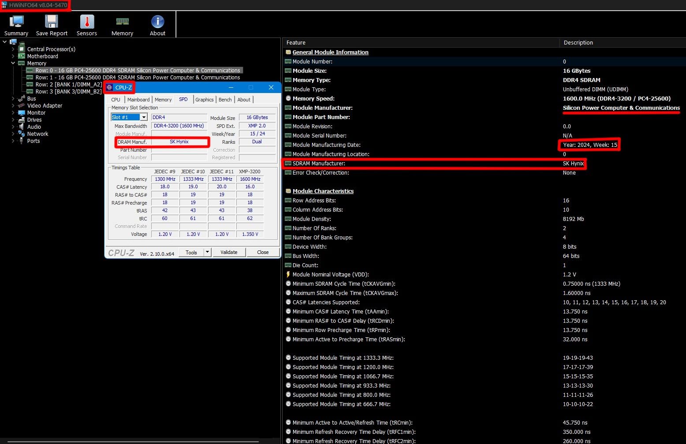Expand the Drives tree node
The image size is (686, 444).
tap(13, 120)
